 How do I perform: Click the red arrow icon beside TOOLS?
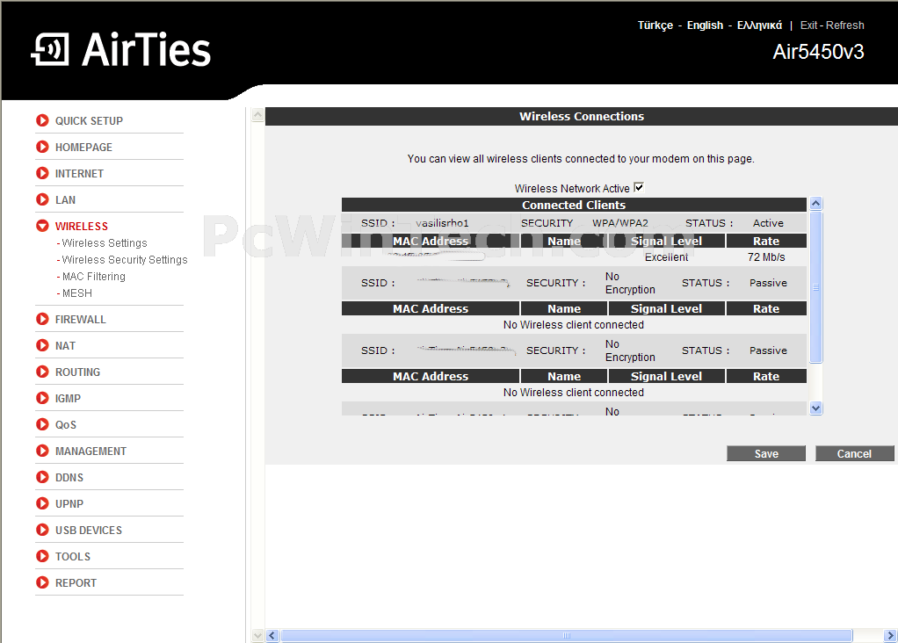(x=42, y=556)
